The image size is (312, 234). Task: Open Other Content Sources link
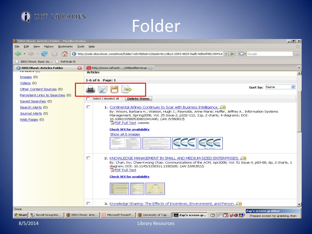click(38, 89)
